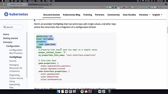Close the ConfigMaps | Kubernetes tab
This screenshot has width=168, height=94.
pos(26,4)
